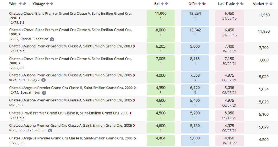Viewport: 278px width, 147px height.
Task: Open Chateau Cheval Blanc 2000 wine name link
Action: click(70, 61)
